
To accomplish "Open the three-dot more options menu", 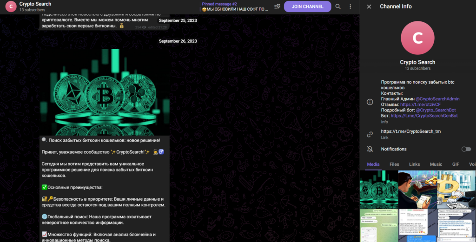I will click(x=350, y=7).
